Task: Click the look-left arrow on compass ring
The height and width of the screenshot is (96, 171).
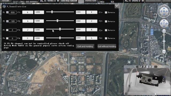Action: 161,11
